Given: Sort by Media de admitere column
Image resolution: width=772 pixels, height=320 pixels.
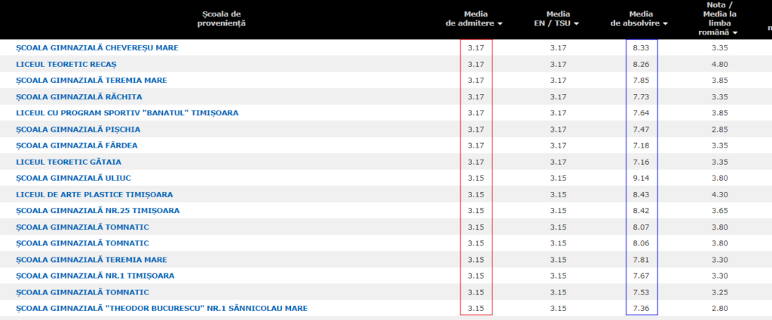Looking at the screenshot, I should 475,19.
